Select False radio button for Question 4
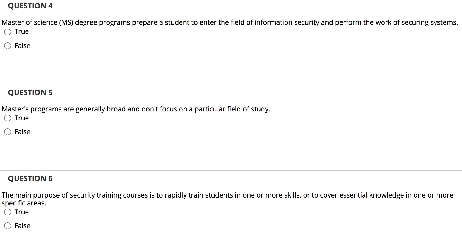This screenshot has height=235, width=462. [x=8, y=46]
